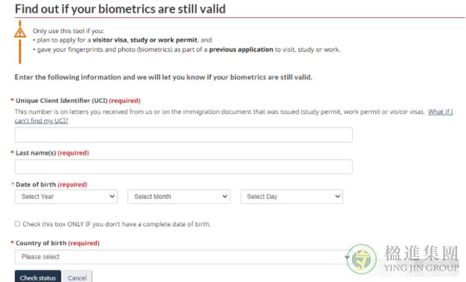Open the Select Year dropdown

pos(66,196)
